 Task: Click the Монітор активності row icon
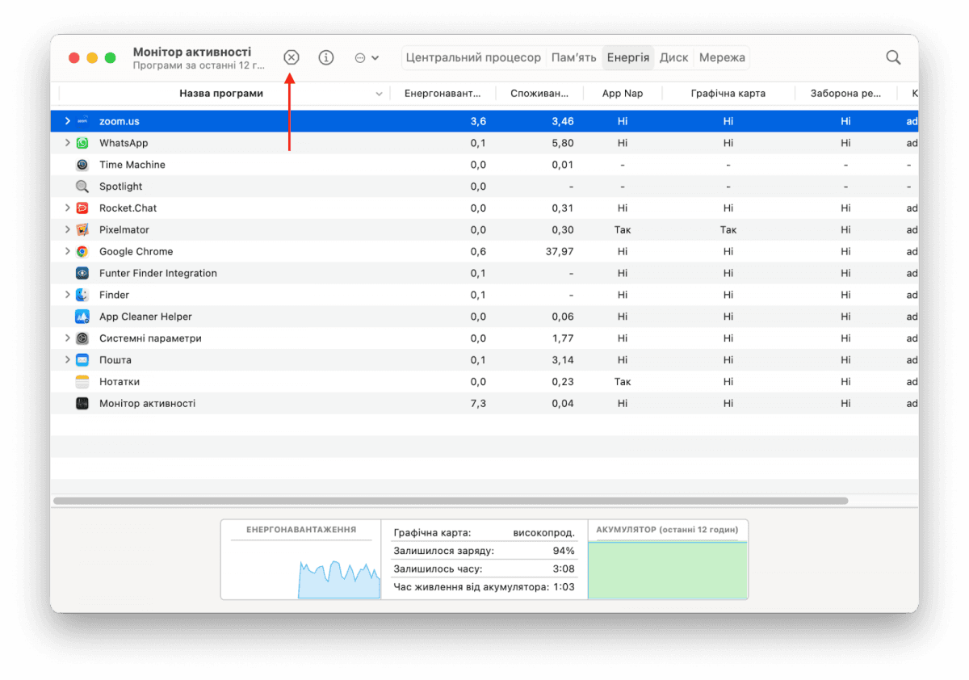tap(82, 404)
